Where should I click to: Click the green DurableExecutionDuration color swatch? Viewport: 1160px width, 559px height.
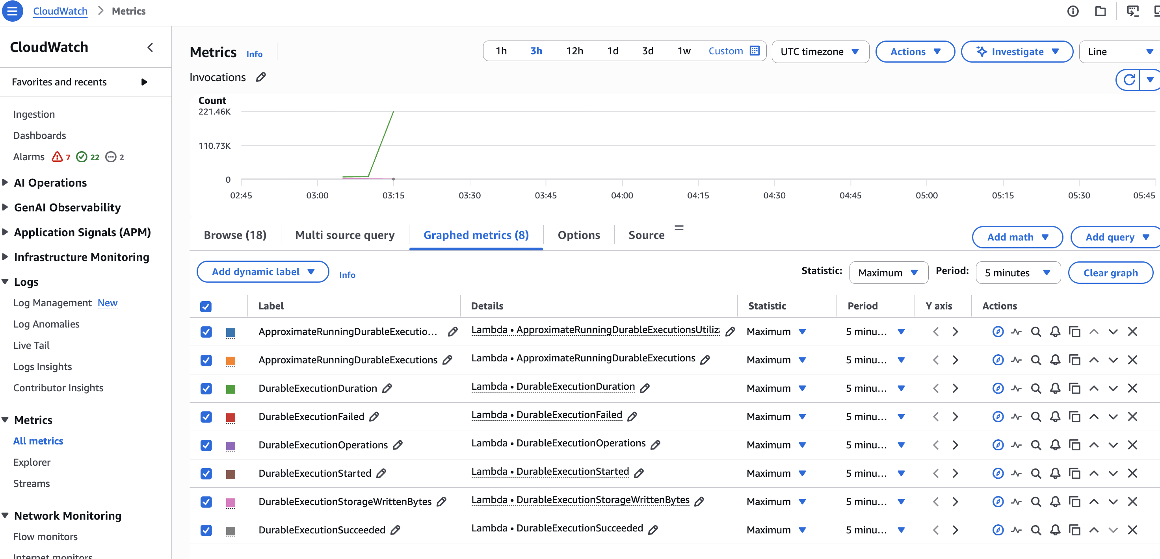pos(230,389)
